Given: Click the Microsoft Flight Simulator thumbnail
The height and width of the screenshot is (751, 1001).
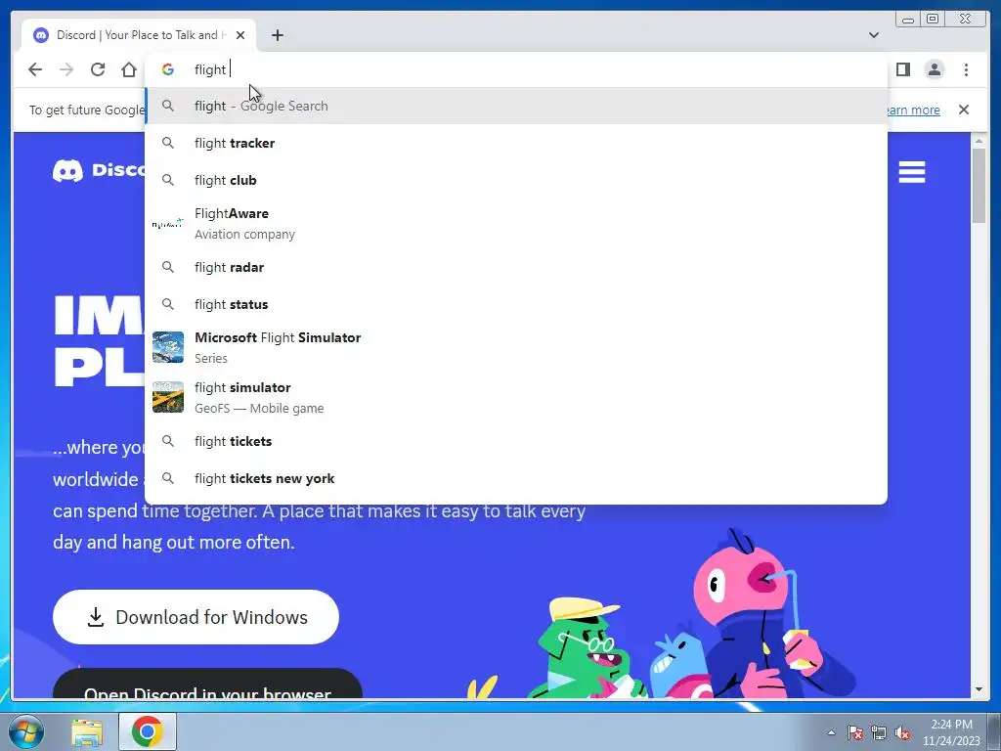Looking at the screenshot, I should tap(168, 347).
